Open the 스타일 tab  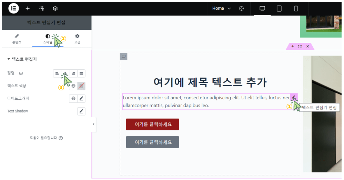pos(48,39)
